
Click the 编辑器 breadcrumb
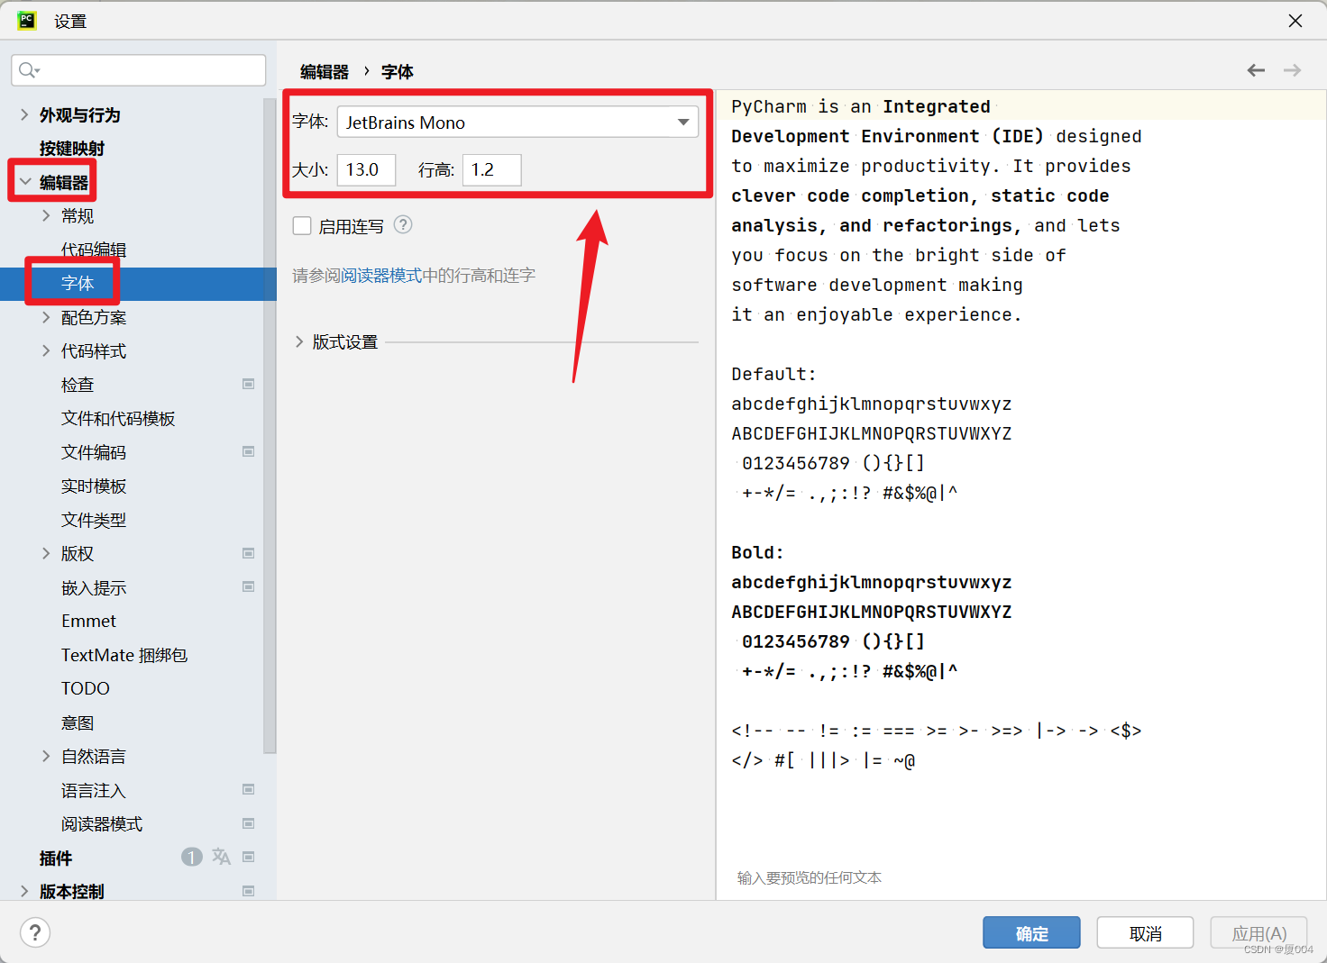pos(325,72)
